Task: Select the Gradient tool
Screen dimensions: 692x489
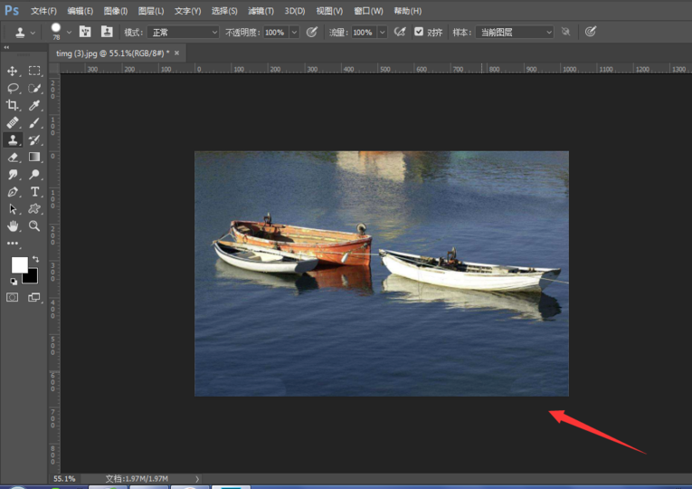Action: (34, 158)
